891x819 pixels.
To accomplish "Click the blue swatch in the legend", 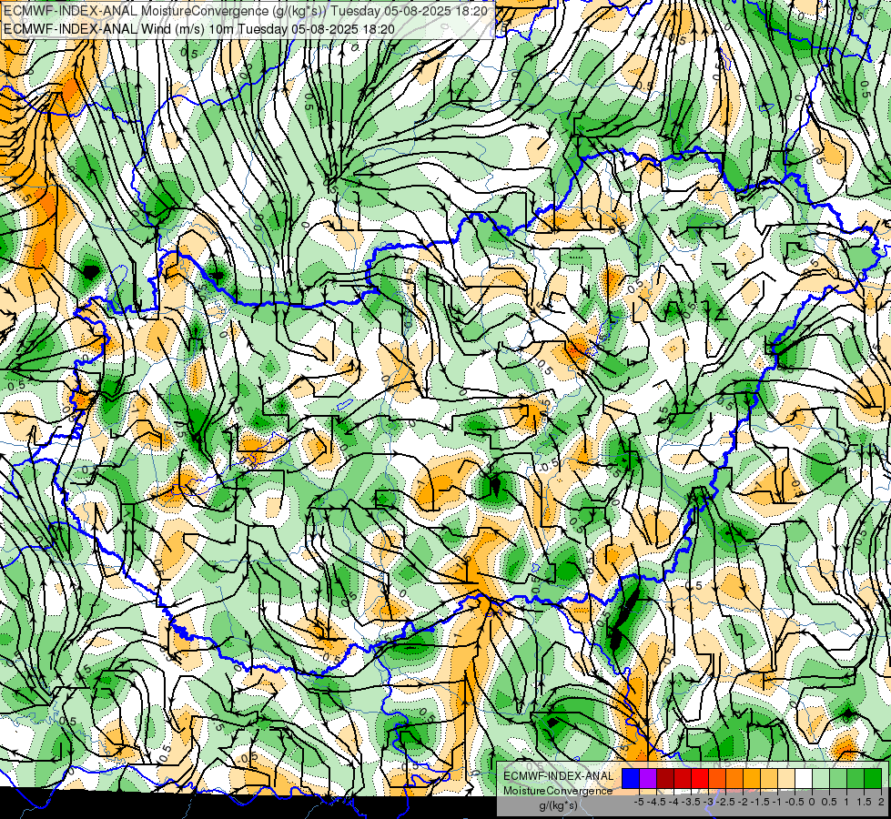I will (631, 778).
